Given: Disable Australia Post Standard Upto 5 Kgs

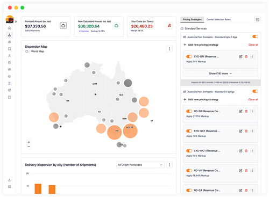Looking at the screenshot, I should click(256, 37).
